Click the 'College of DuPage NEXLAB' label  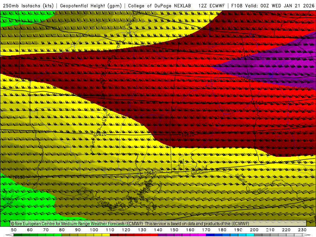pyautogui.click(x=160, y=6)
